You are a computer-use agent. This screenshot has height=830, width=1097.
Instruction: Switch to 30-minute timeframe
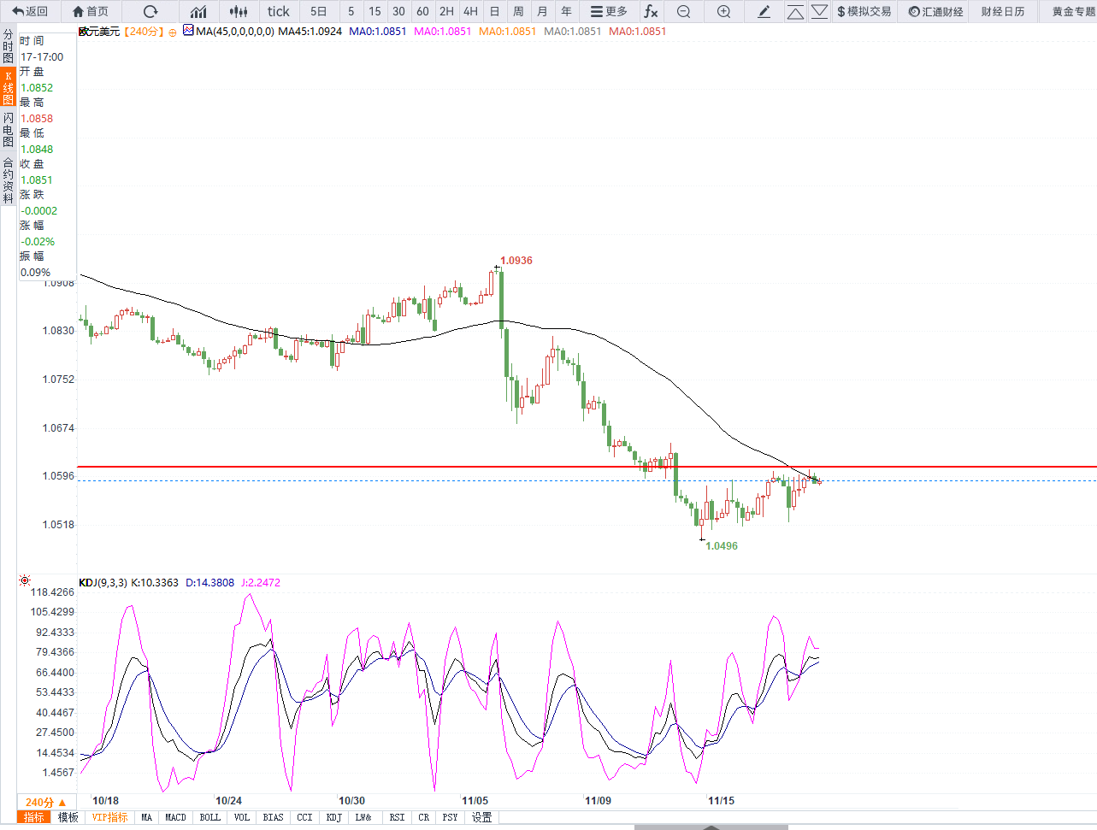pos(398,11)
